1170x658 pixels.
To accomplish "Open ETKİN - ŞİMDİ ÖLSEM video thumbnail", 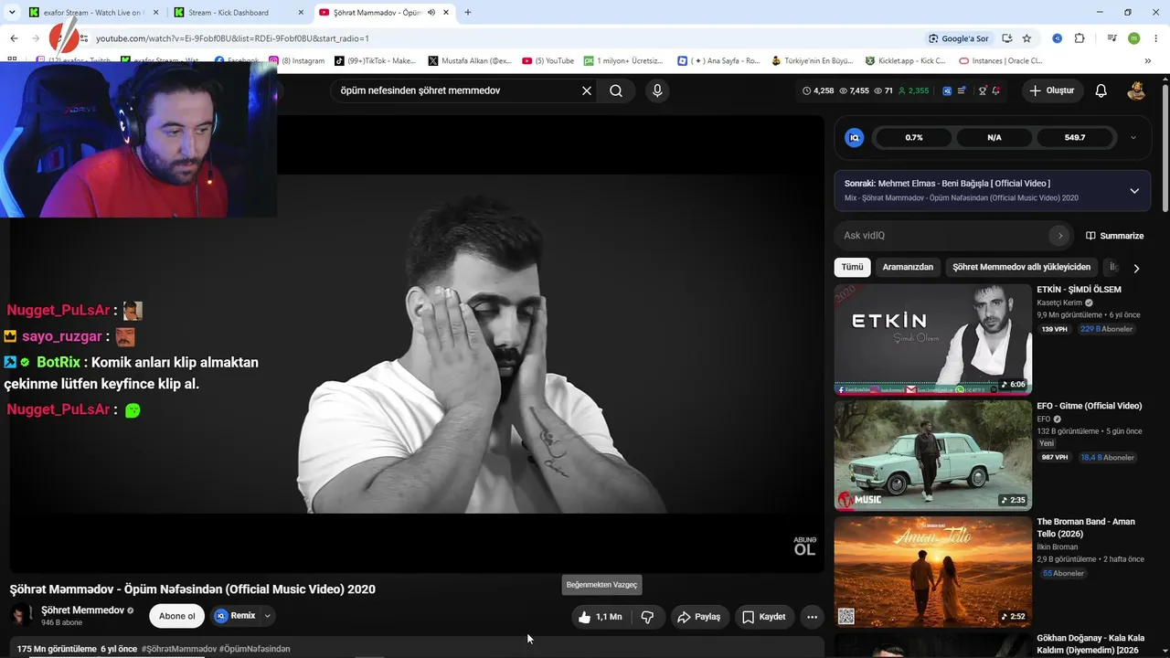I will [932, 339].
